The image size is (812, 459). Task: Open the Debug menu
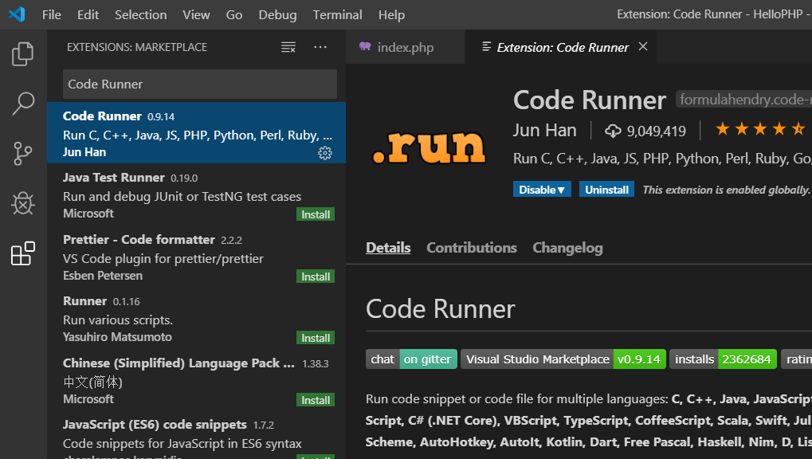277,14
